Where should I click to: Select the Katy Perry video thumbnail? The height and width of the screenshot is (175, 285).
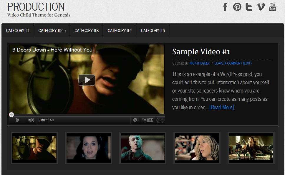click(89, 148)
